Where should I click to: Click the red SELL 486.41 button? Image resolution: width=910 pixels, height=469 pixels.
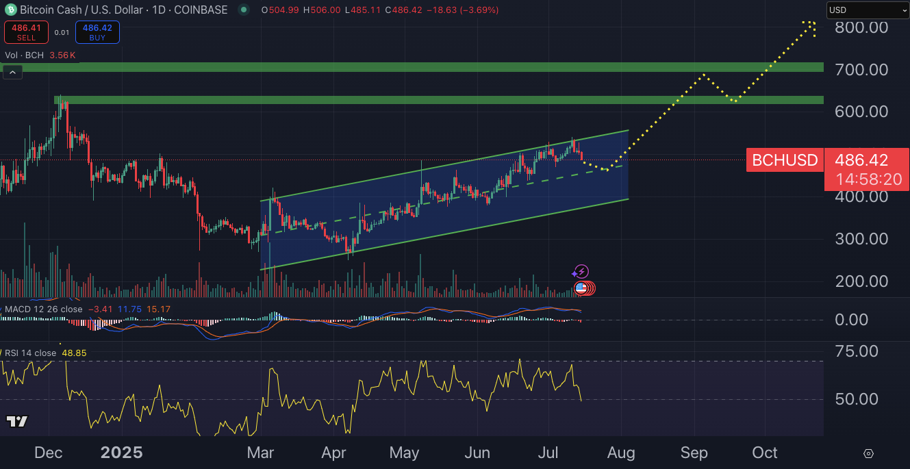(x=27, y=32)
